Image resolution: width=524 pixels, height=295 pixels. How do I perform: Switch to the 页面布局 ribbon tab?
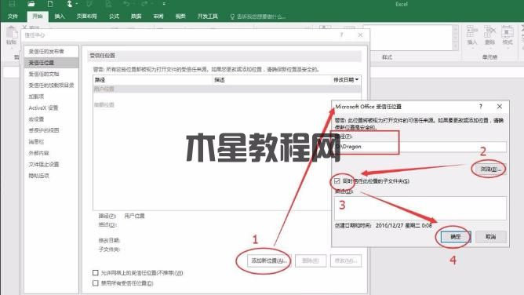click(x=86, y=16)
